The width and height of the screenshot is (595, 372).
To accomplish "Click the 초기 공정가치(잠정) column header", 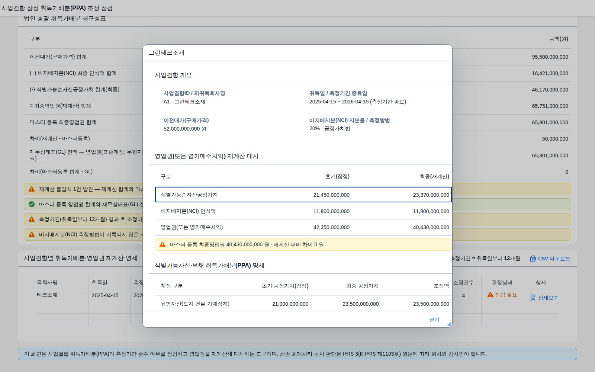I will (285, 286).
